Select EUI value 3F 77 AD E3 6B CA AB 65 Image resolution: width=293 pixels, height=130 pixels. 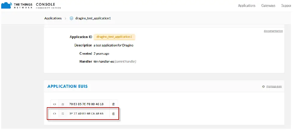coord(86,114)
